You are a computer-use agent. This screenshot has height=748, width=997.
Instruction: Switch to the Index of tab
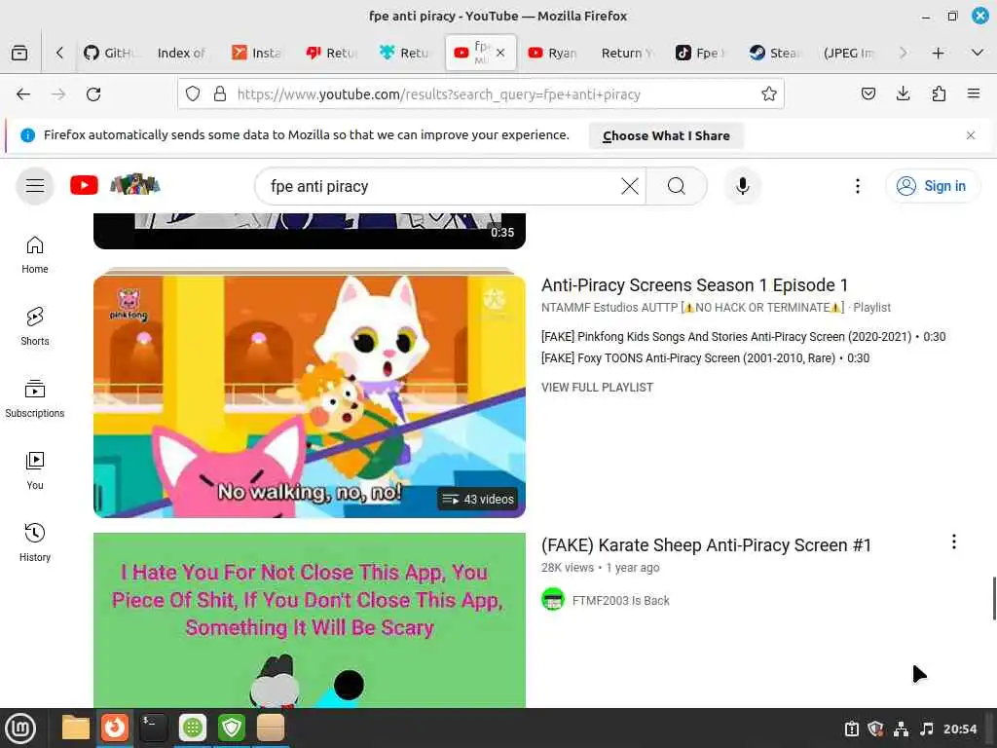coord(180,53)
